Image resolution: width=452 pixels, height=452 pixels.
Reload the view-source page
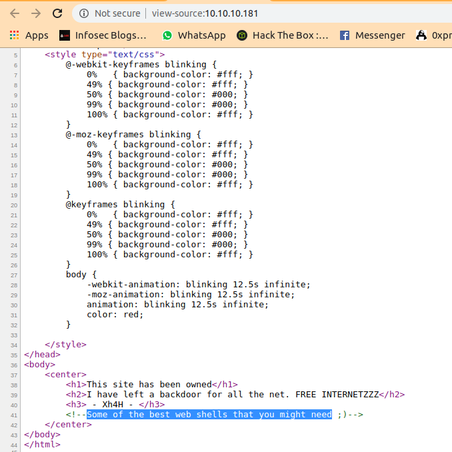click(57, 13)
